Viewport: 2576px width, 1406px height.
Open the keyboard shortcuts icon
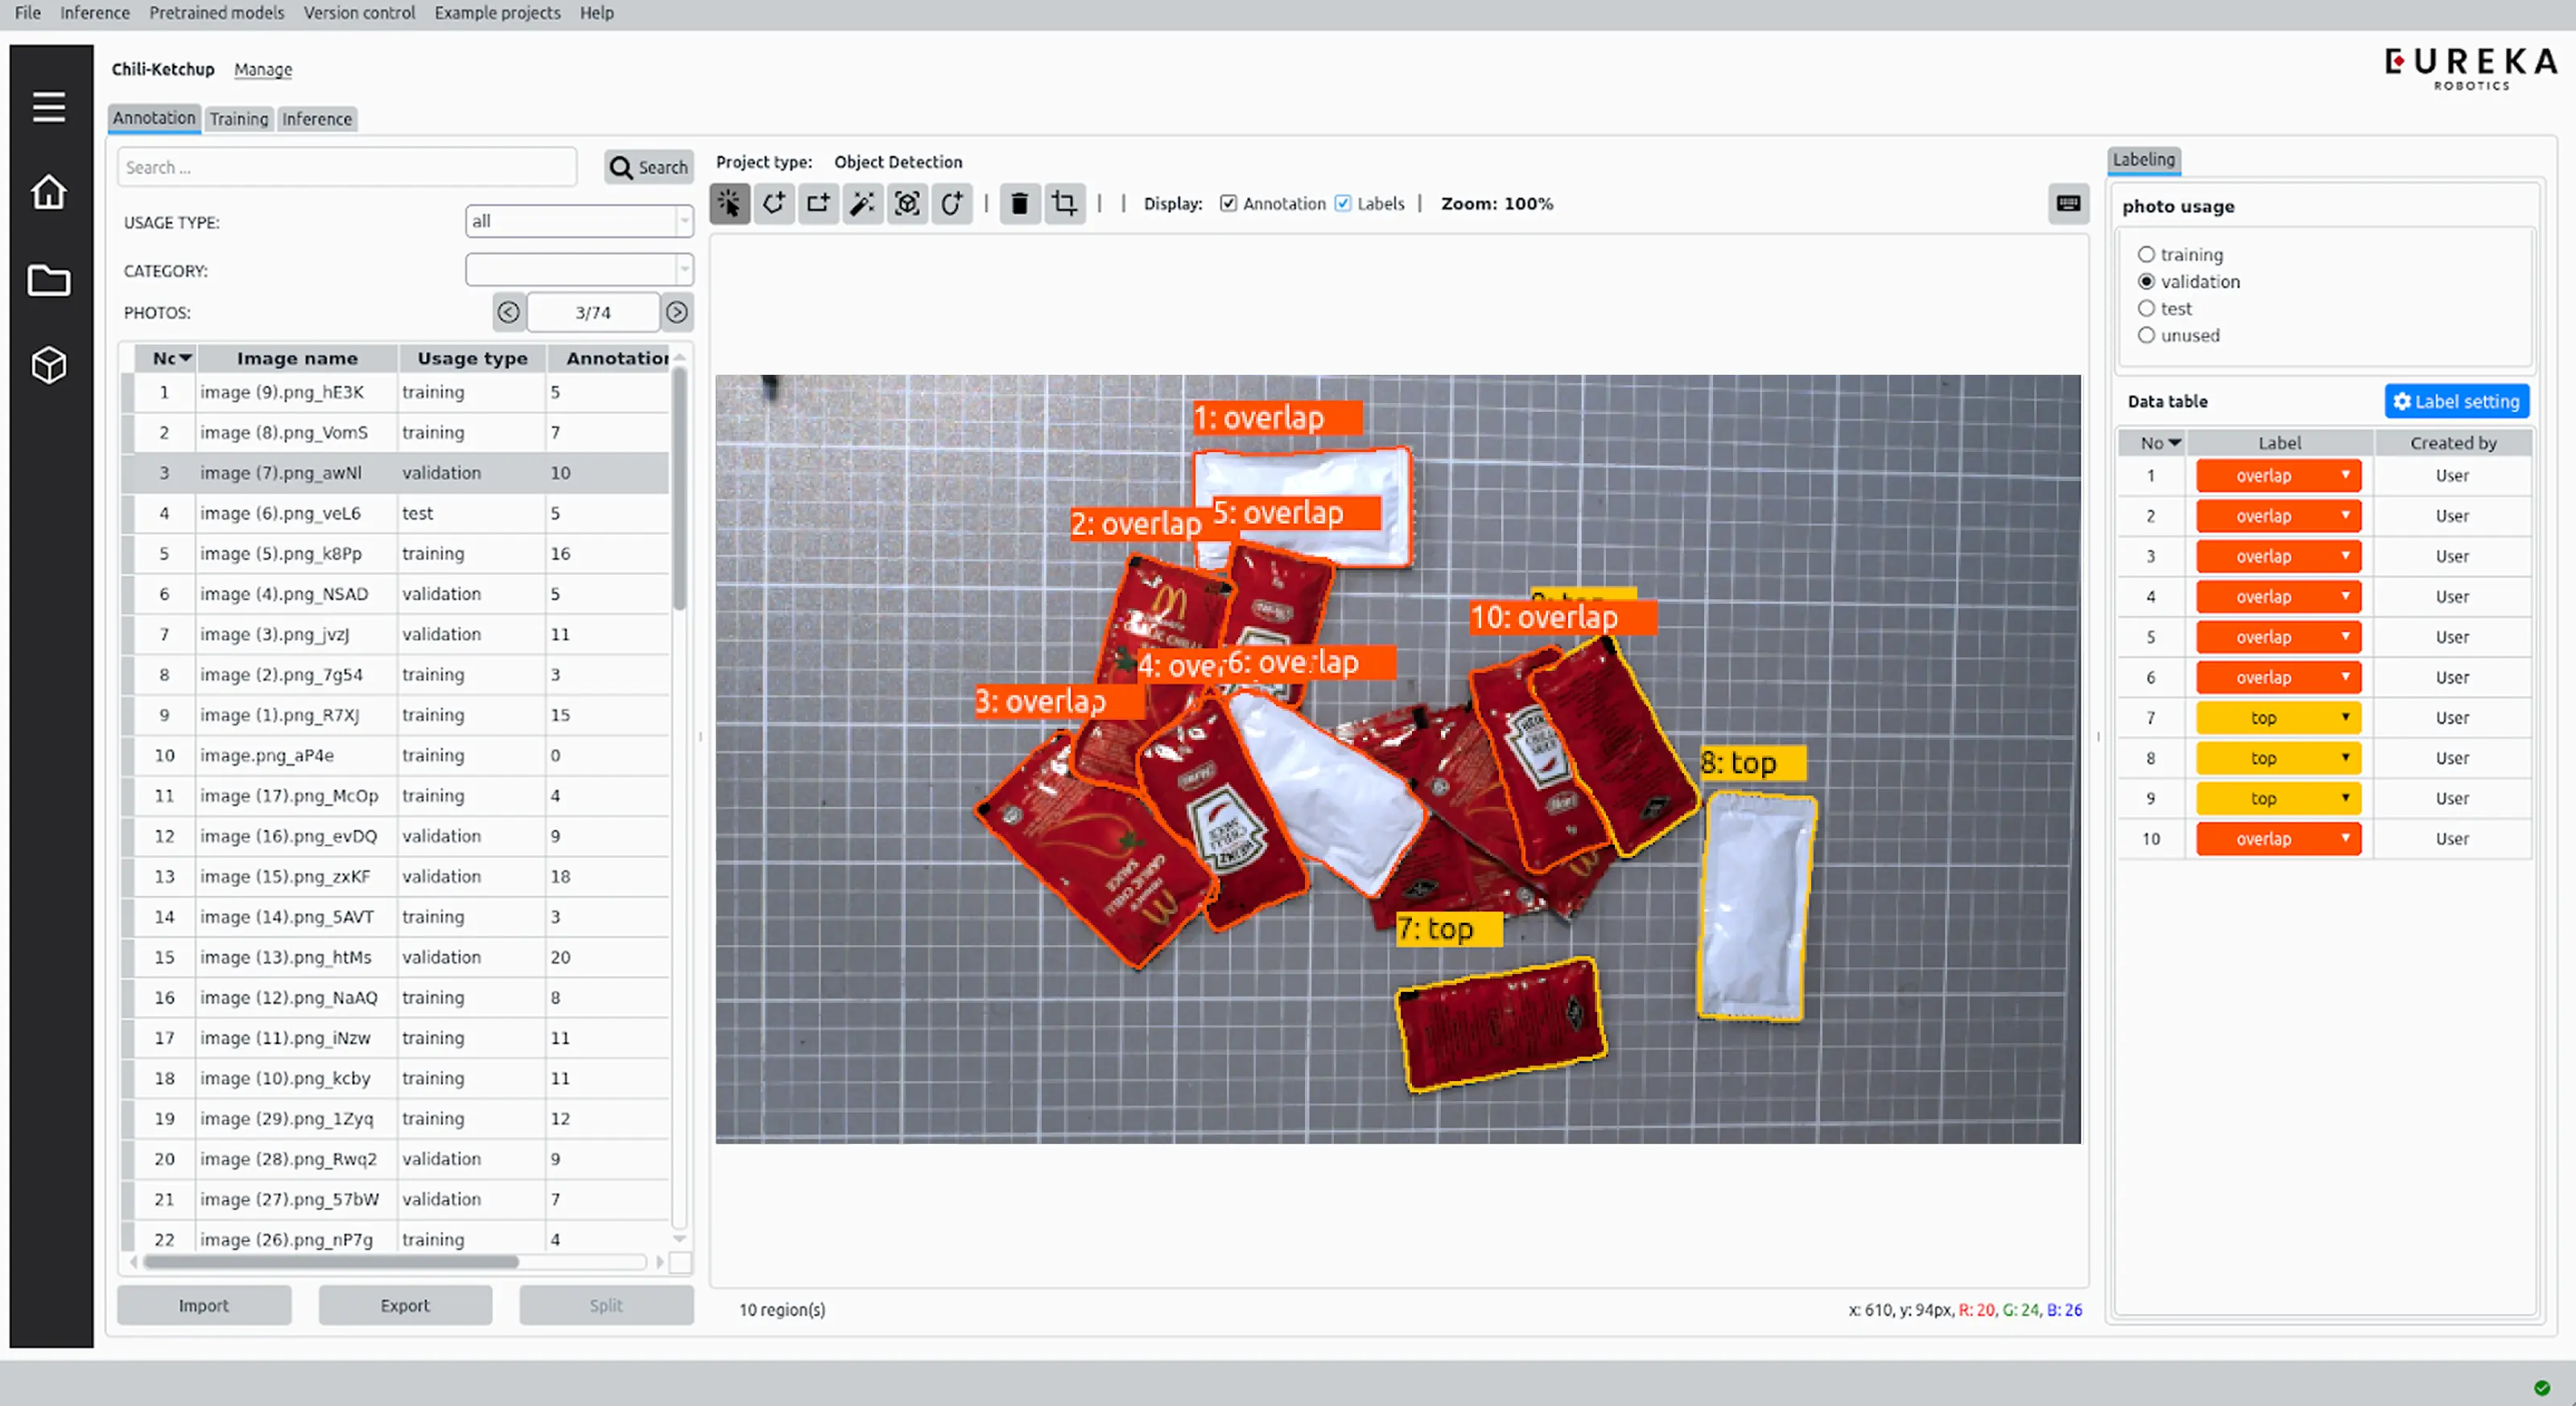(2068, 203)
